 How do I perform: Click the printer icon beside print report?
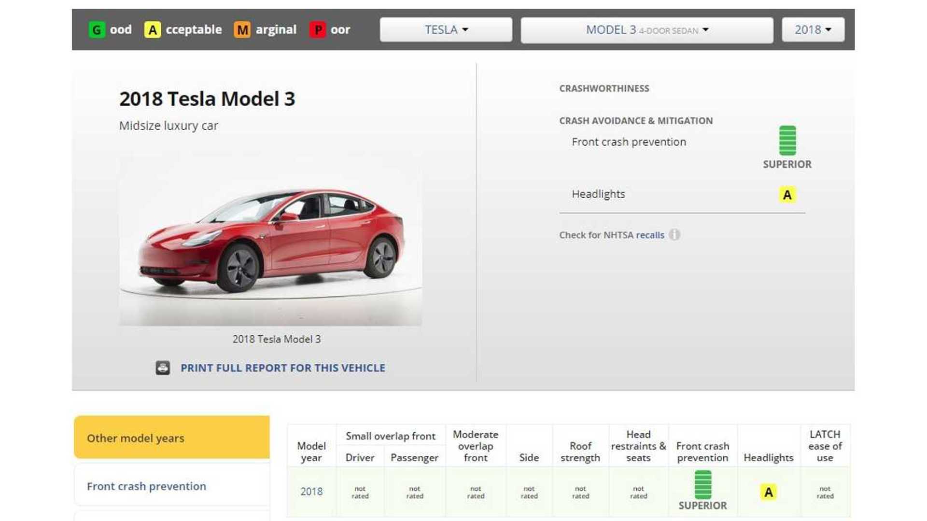163,368
